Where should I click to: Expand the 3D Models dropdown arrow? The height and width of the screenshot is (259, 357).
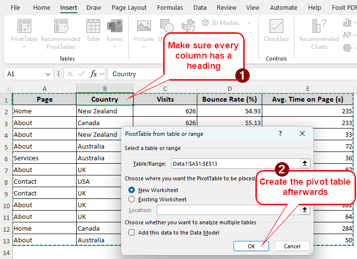(249, 23)
